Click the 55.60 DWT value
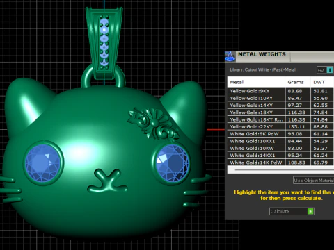This screenshot has height=250, width=334. click(x=320, y=99)
